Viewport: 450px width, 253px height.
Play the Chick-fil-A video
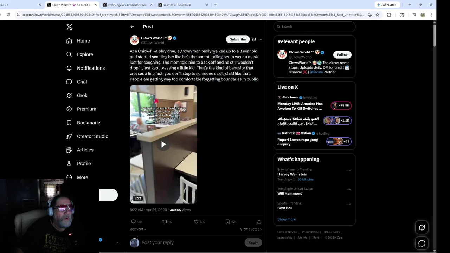click(163, 144)
